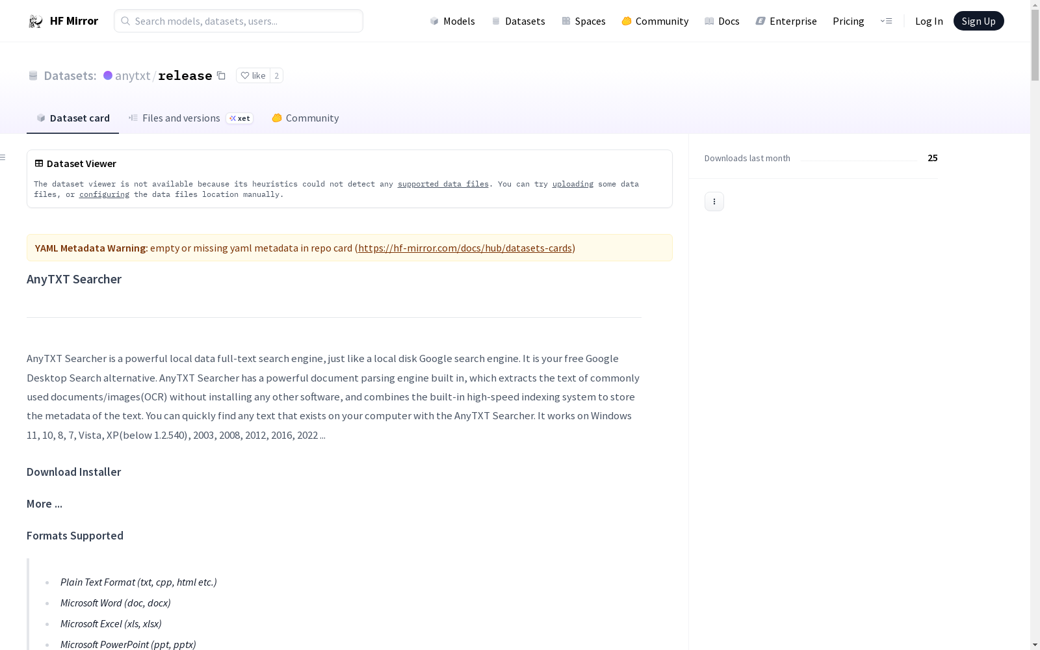Open Community in the top navigation
Image resolution: width=1040 pixels, height=650 pixels.
coord(655,21)
